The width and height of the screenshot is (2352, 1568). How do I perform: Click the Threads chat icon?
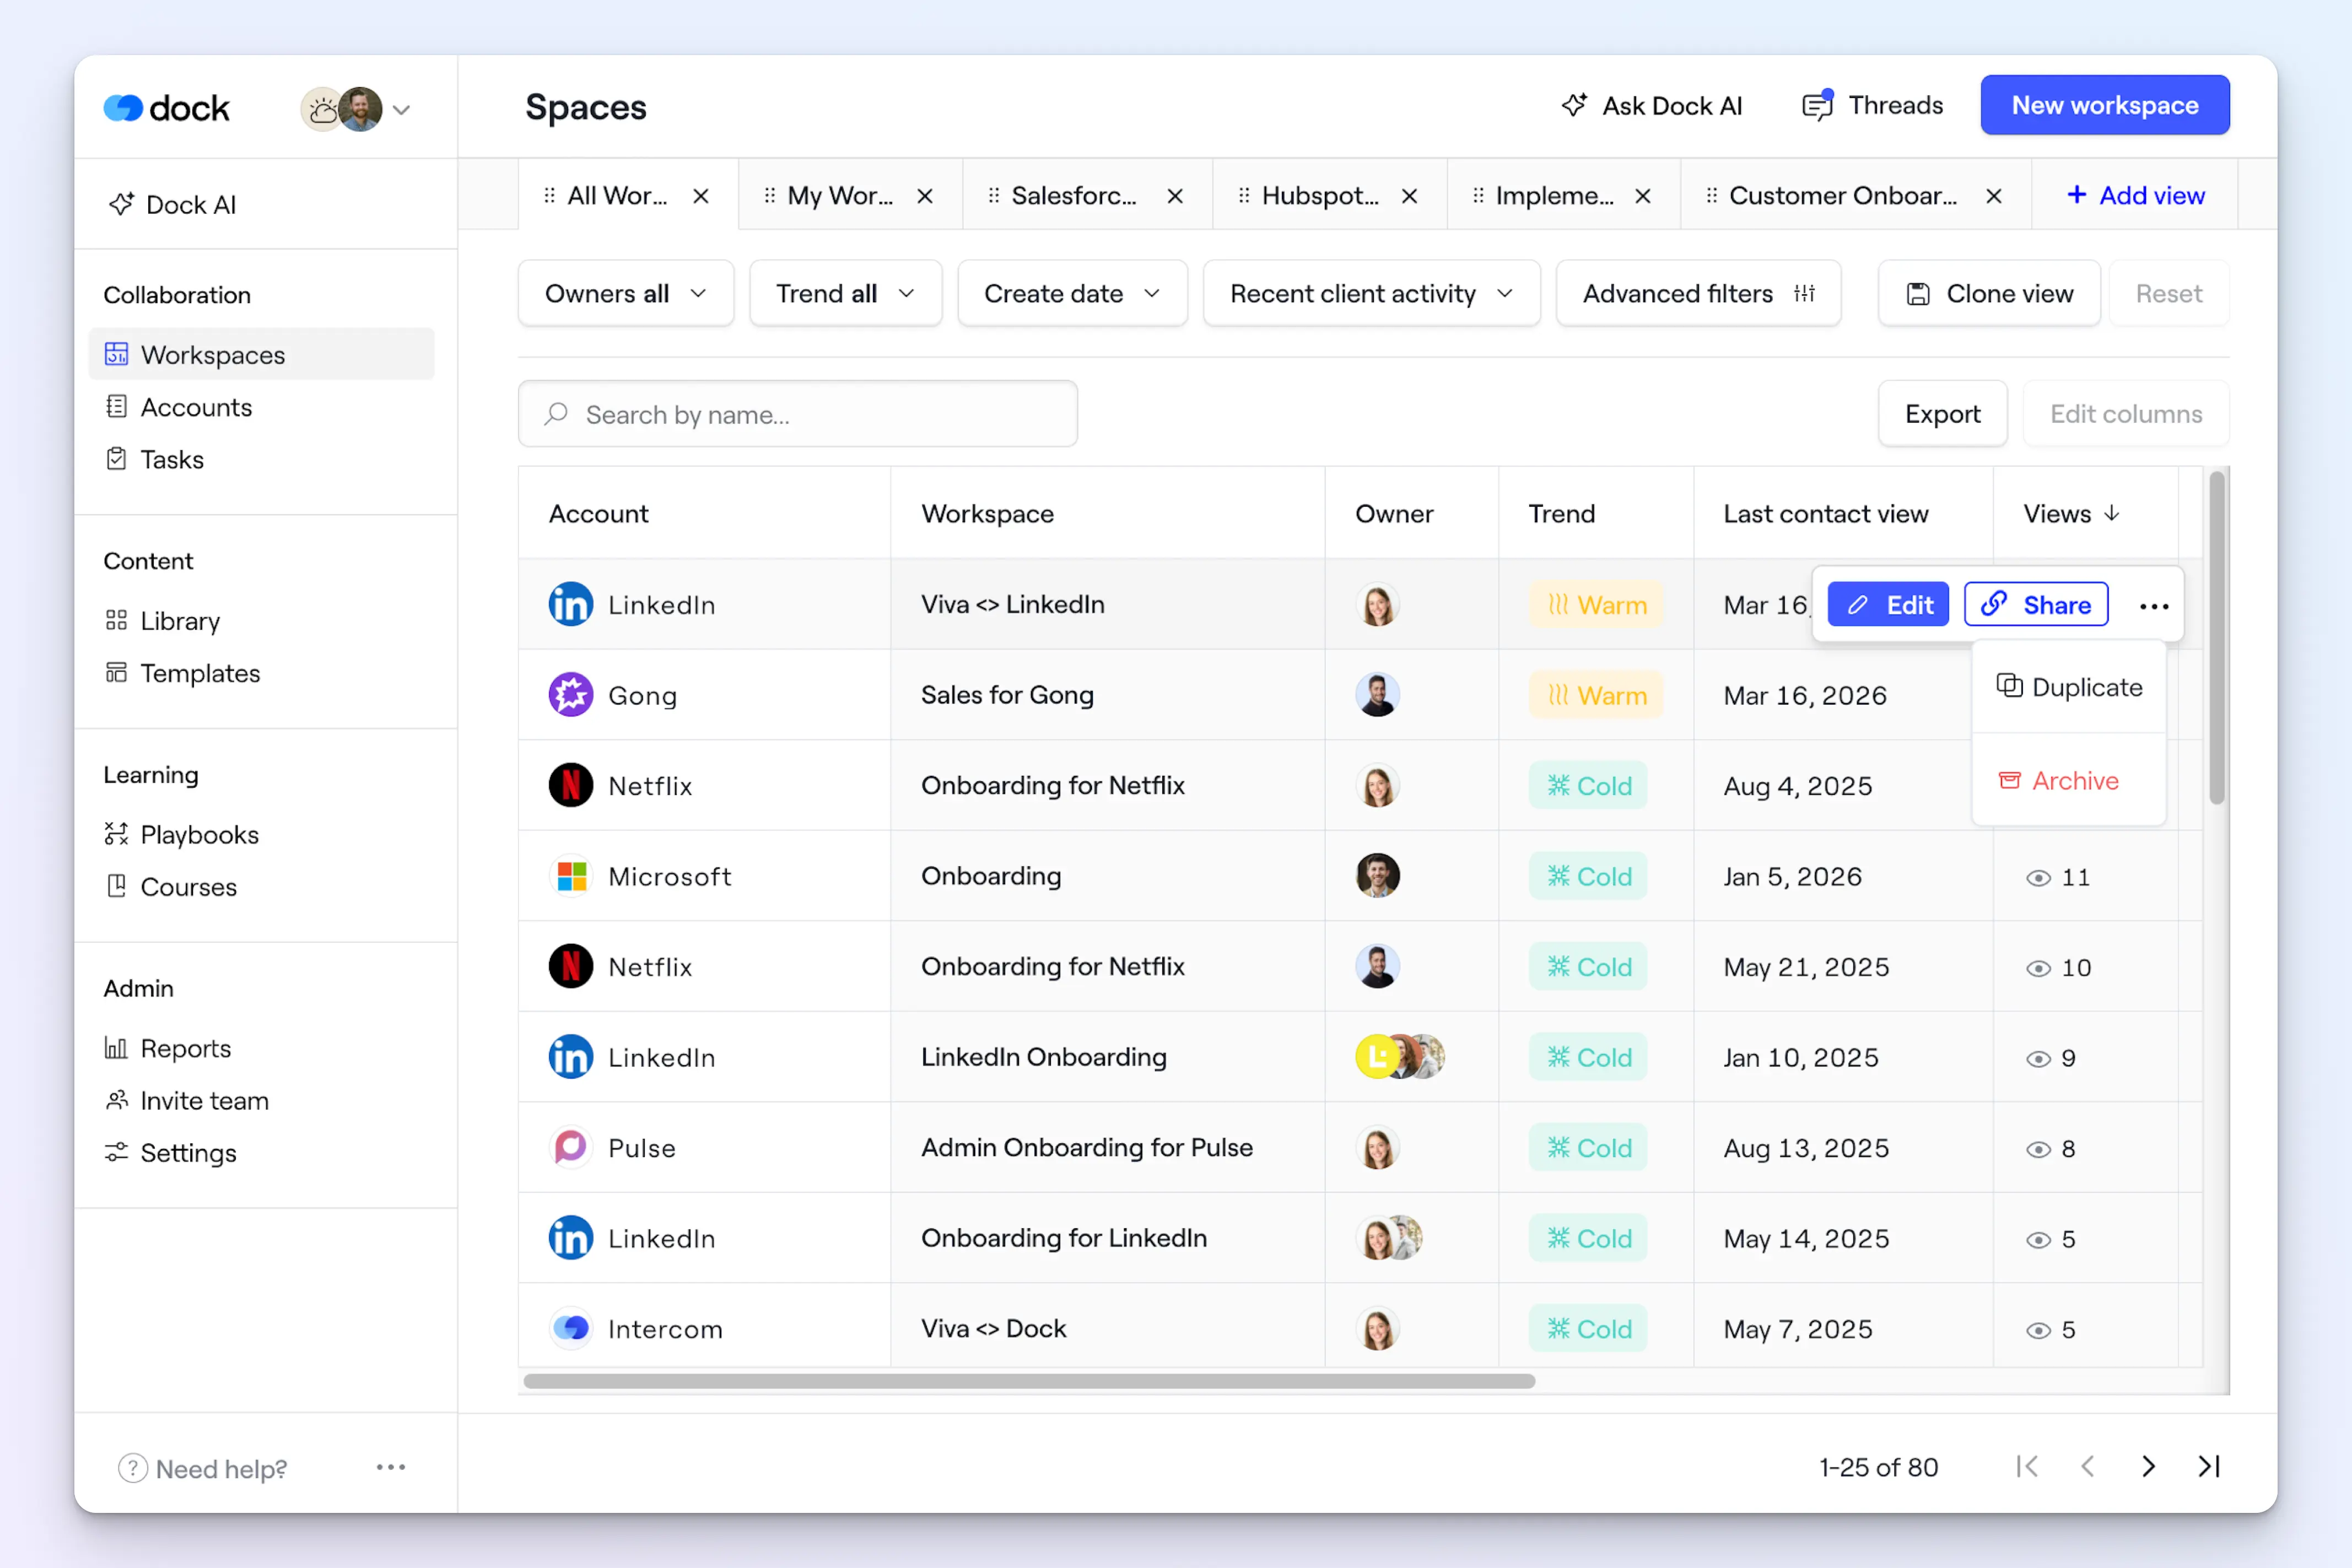click(1817, 105)
